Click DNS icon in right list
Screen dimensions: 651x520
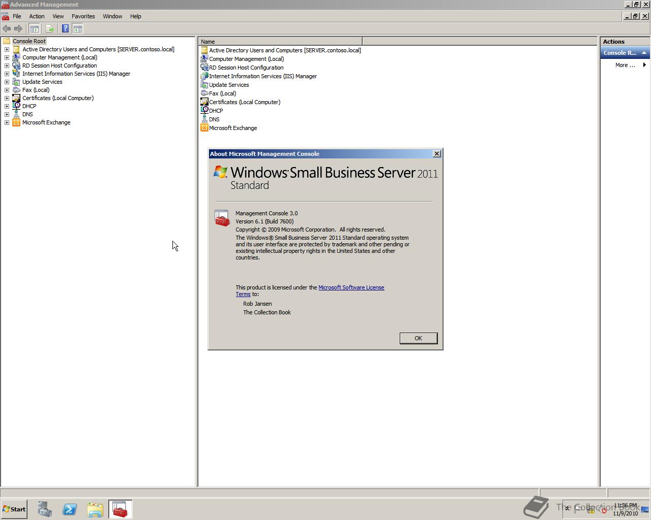(x=204, y=119)
